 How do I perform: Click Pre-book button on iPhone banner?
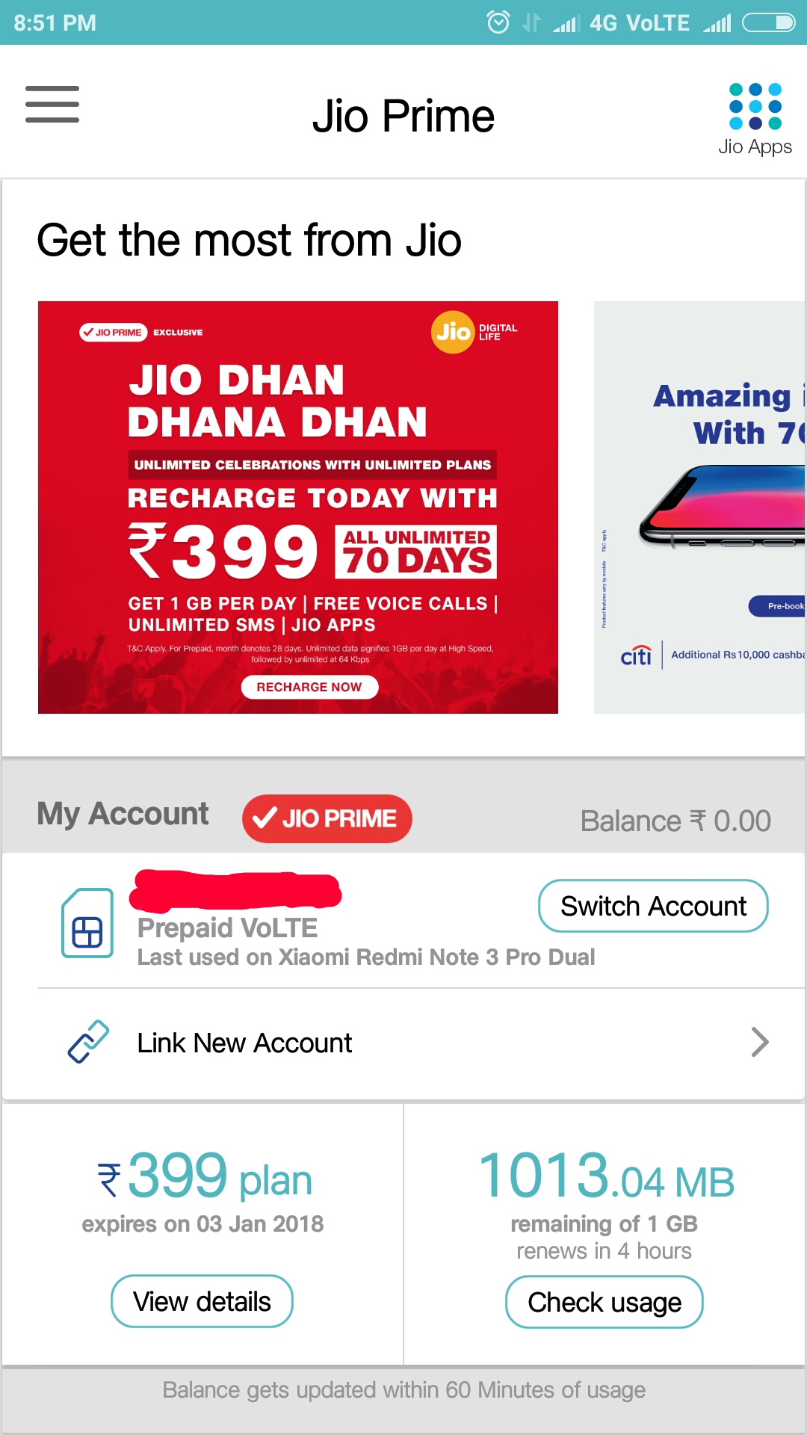[777, 606]
